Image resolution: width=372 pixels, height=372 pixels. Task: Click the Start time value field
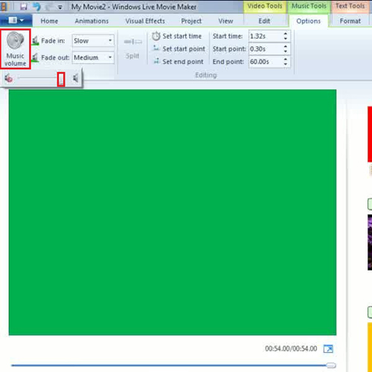point(266,36)
